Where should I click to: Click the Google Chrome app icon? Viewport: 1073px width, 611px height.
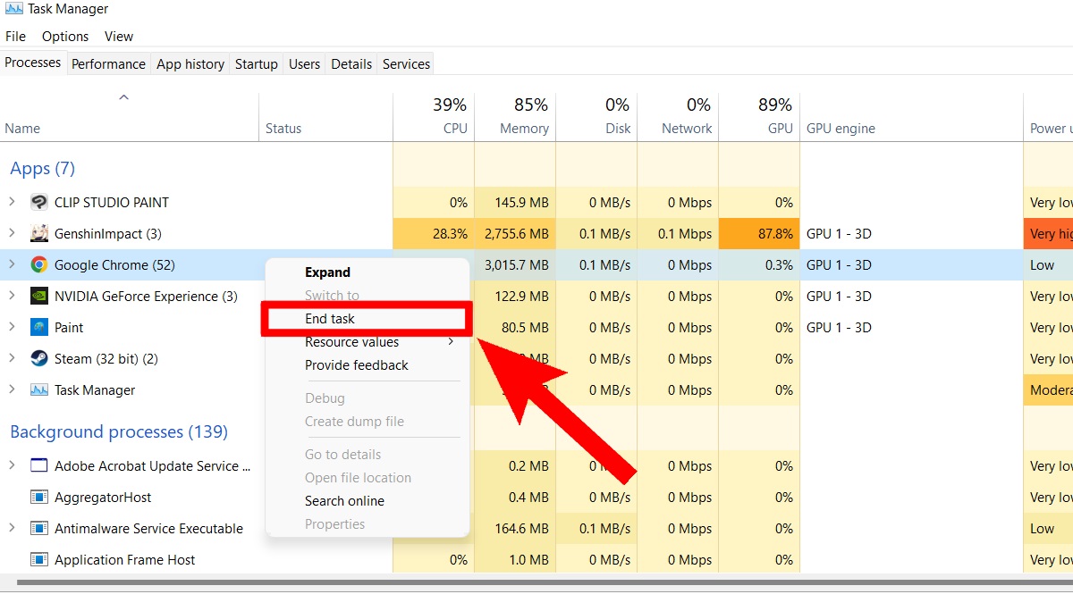(x=38, y=265)
